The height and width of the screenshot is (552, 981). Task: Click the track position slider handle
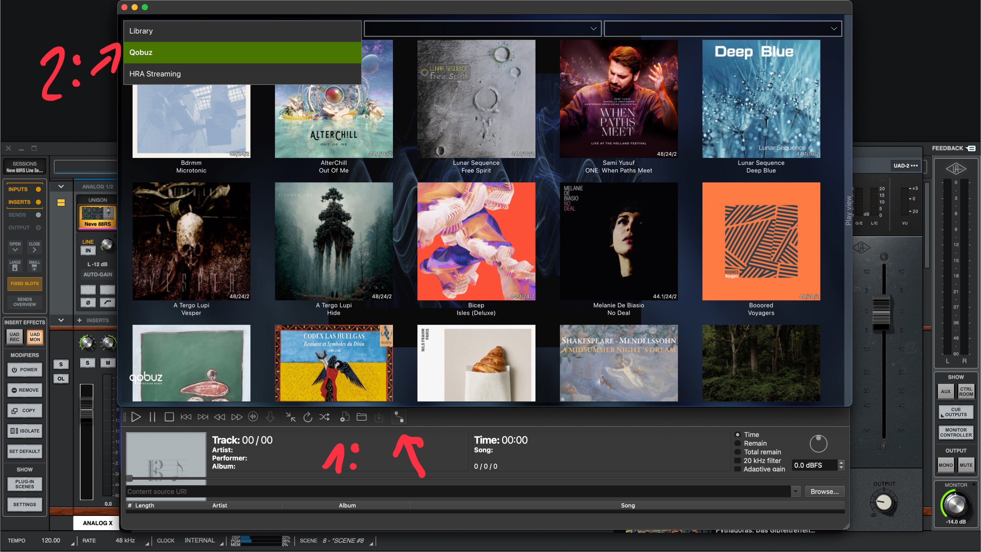pos(129,479)
